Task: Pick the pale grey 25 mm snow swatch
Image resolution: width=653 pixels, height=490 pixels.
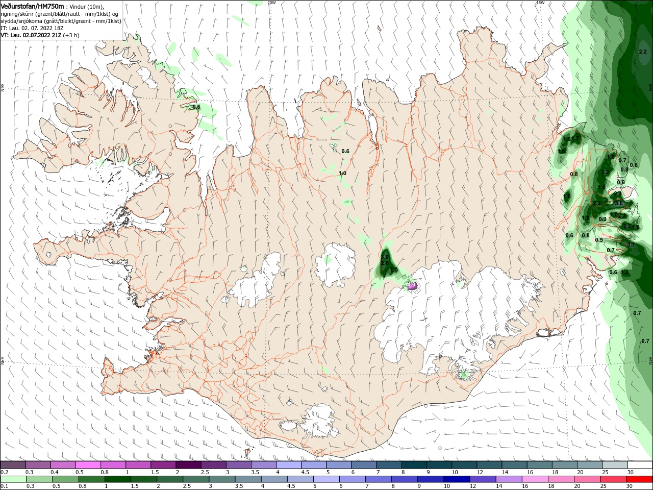Action: pyautogui.click(x=614, y=465)
